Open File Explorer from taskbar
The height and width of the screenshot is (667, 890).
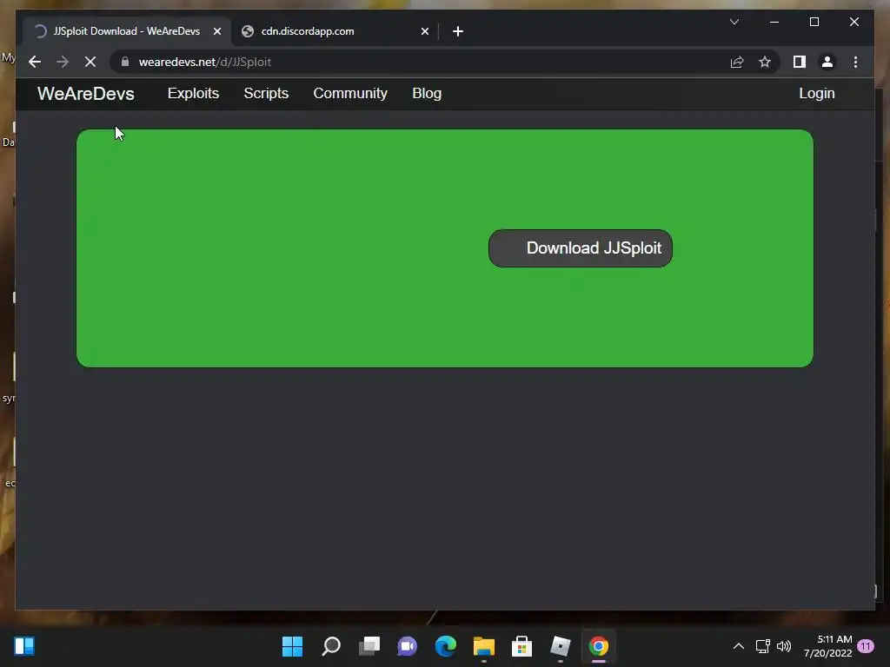point(484,646)
